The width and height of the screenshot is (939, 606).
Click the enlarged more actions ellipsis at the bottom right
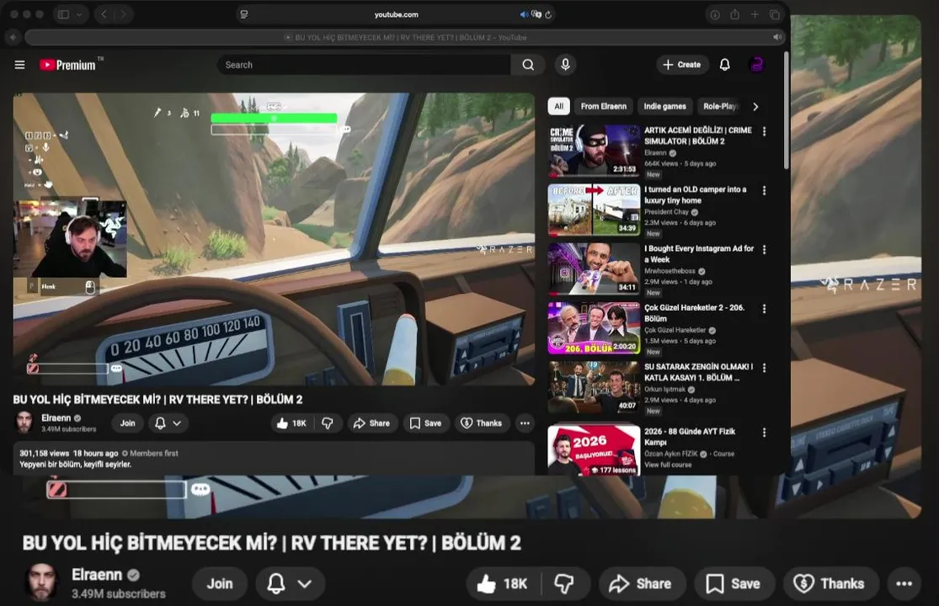904,583
